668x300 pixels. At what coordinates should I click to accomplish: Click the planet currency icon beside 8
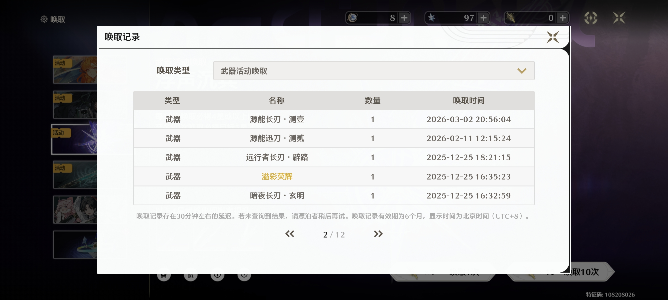coord(353,18)
